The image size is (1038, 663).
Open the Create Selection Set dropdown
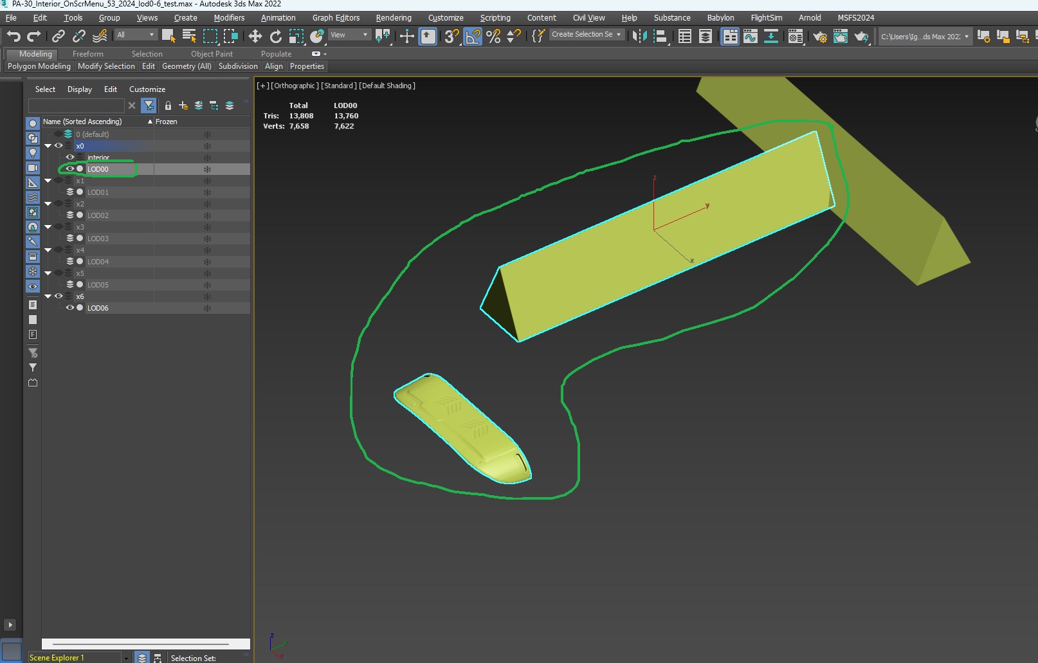point(587,35)
